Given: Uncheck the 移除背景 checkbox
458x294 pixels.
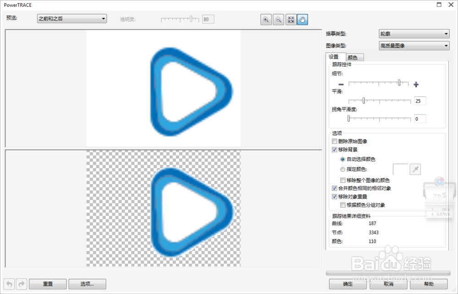Looking at the screenshot, I should coord(335,150).
